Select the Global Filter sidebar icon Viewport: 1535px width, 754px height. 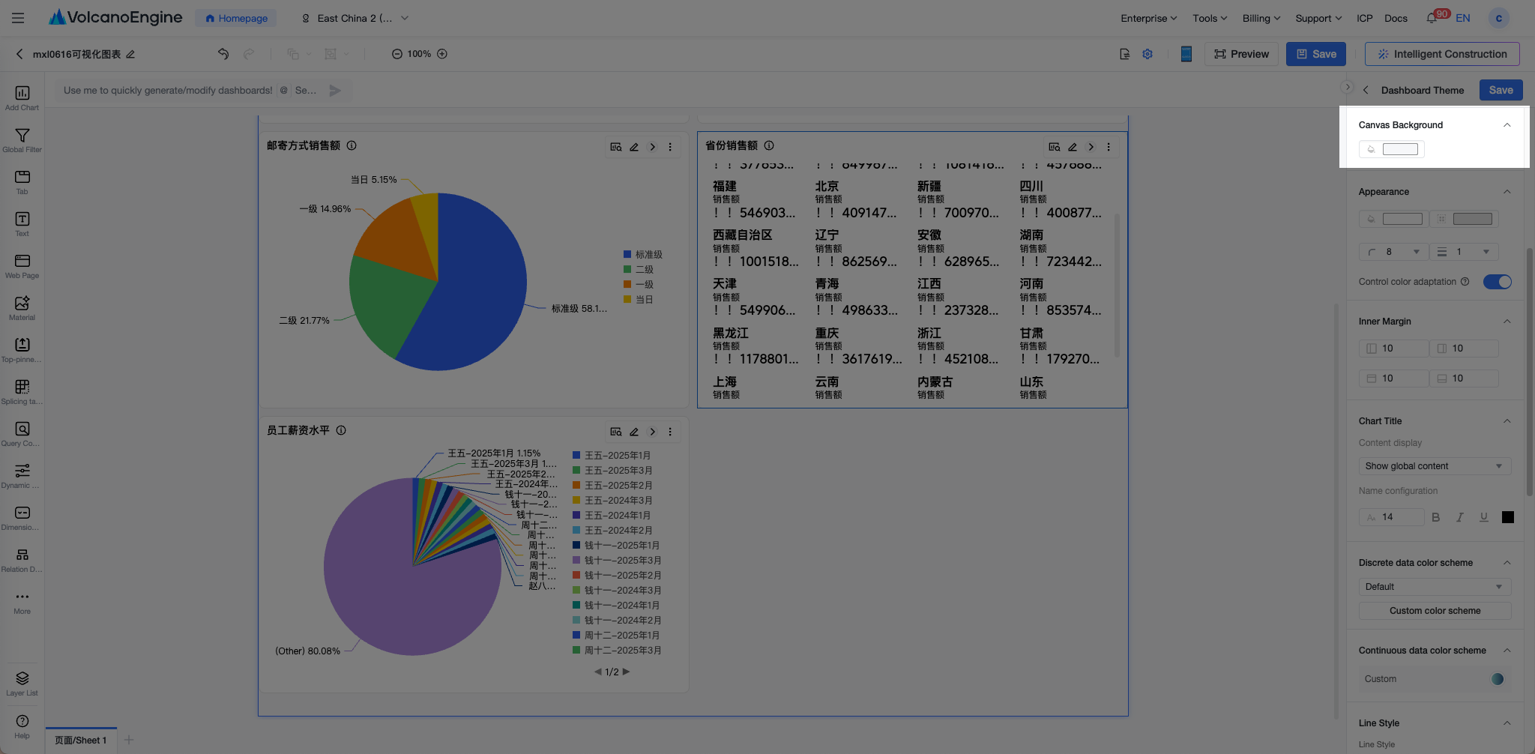pyautogui.click(x=22, y=139)
